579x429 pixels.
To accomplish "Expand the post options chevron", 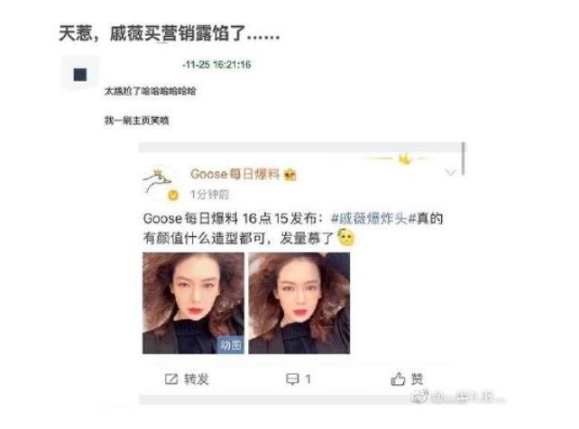I will (x=450, y=172).
